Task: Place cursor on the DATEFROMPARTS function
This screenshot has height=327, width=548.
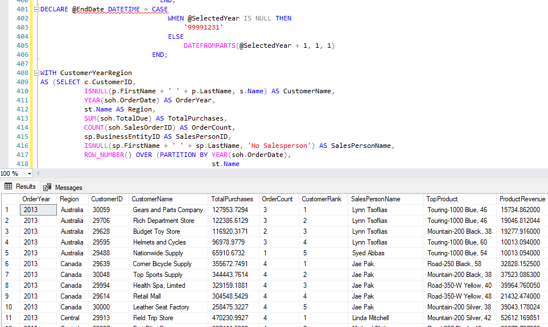Action: coord(209,45)
